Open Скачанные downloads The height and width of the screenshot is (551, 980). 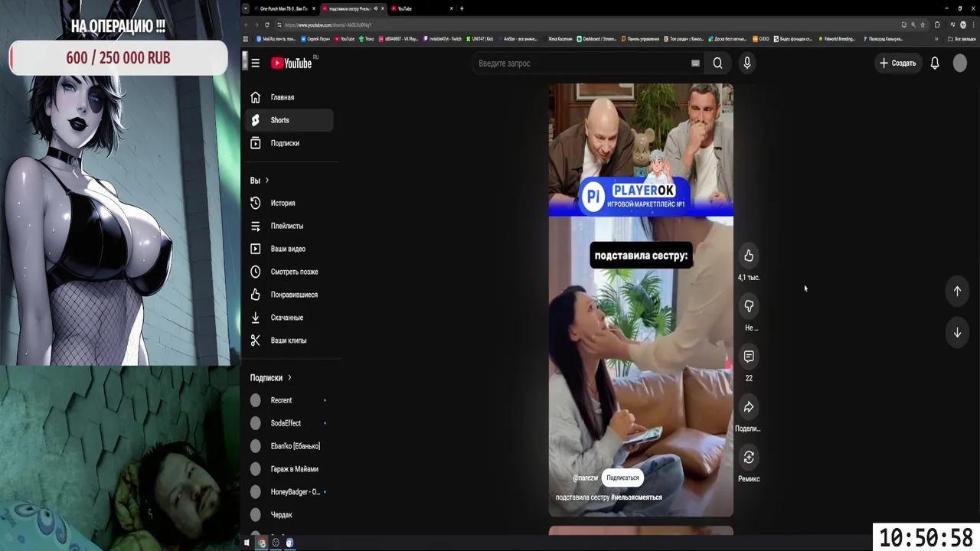(x=289, y=318)
